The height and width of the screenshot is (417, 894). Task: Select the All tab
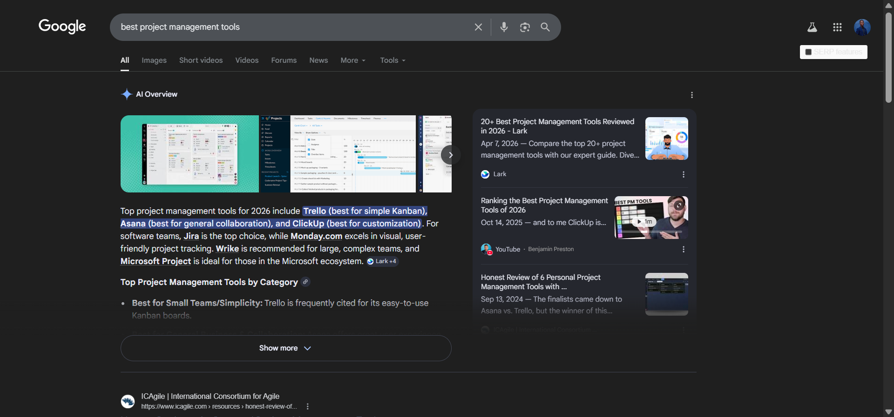click(x=125, y=60)
